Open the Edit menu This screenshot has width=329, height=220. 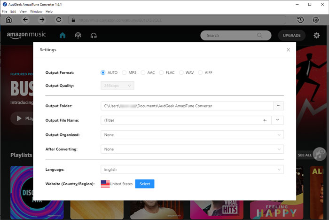click(13, 12)
